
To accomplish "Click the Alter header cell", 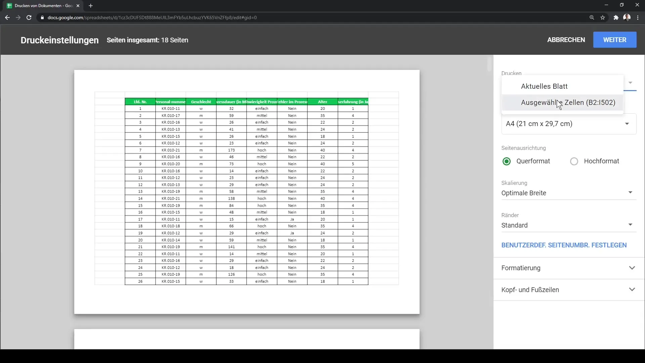I will [322, 102].
